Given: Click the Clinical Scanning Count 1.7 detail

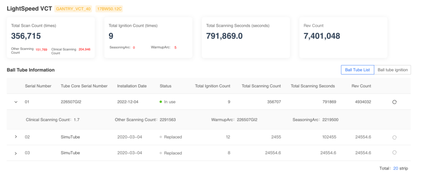Looking at the screenshot, I should click(52, 119).
